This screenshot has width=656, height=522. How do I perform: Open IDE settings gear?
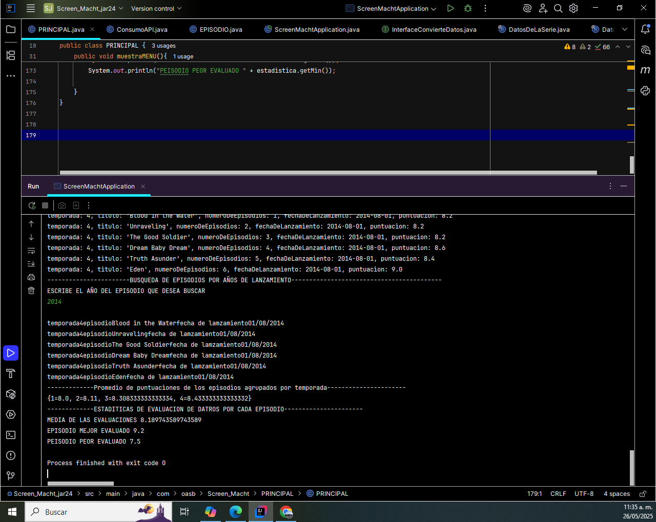pyautogui.click(x=574, y=8)
